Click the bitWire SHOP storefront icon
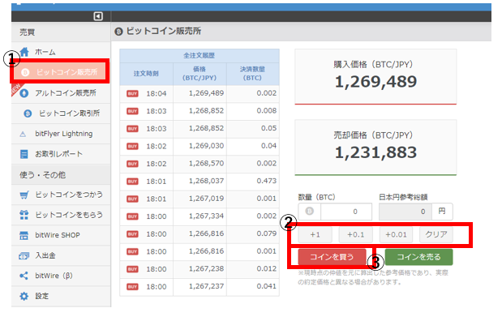Image resolution: width=502 pixels, height=321 pixels. point(24,236)
